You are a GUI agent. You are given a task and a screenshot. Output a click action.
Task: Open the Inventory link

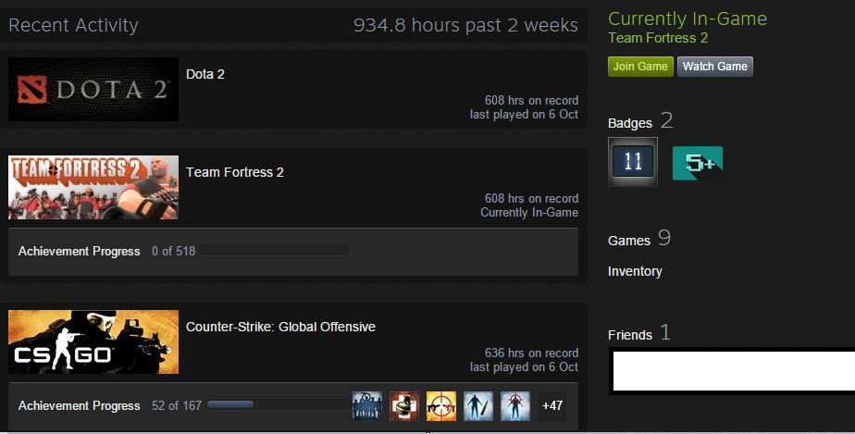point(635,271)
